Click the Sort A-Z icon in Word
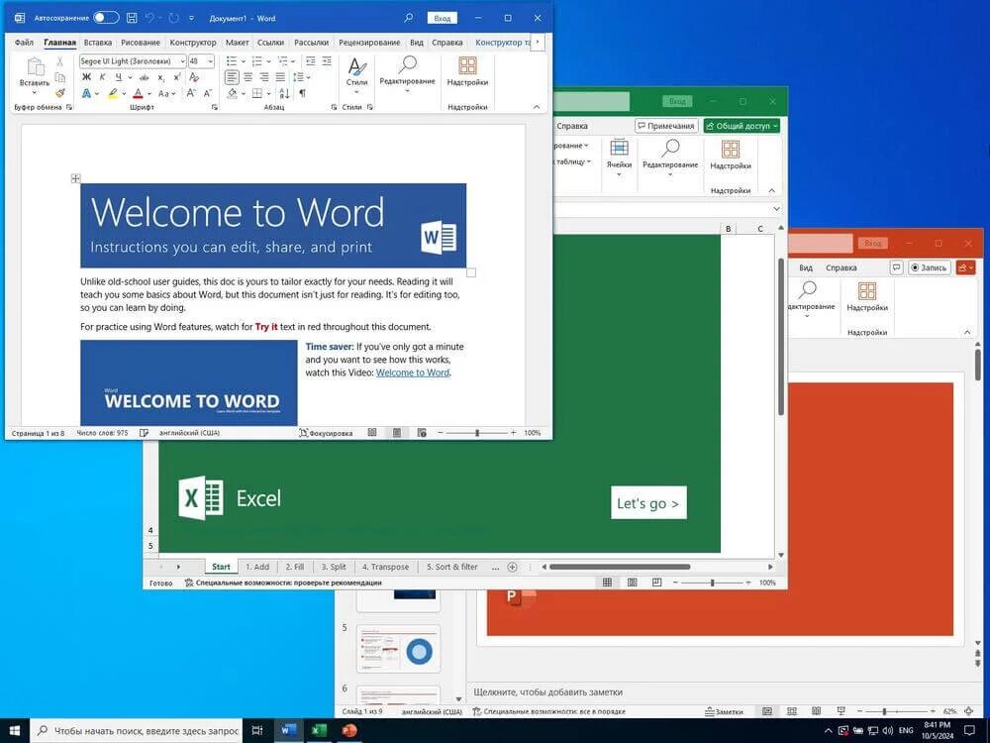The height and width of the screenshot is (743, 990). pyautogui.click(x=285, y=93)
